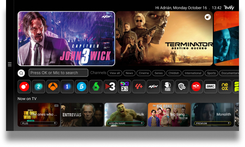Open the hamburger side menu

(10, 64)
